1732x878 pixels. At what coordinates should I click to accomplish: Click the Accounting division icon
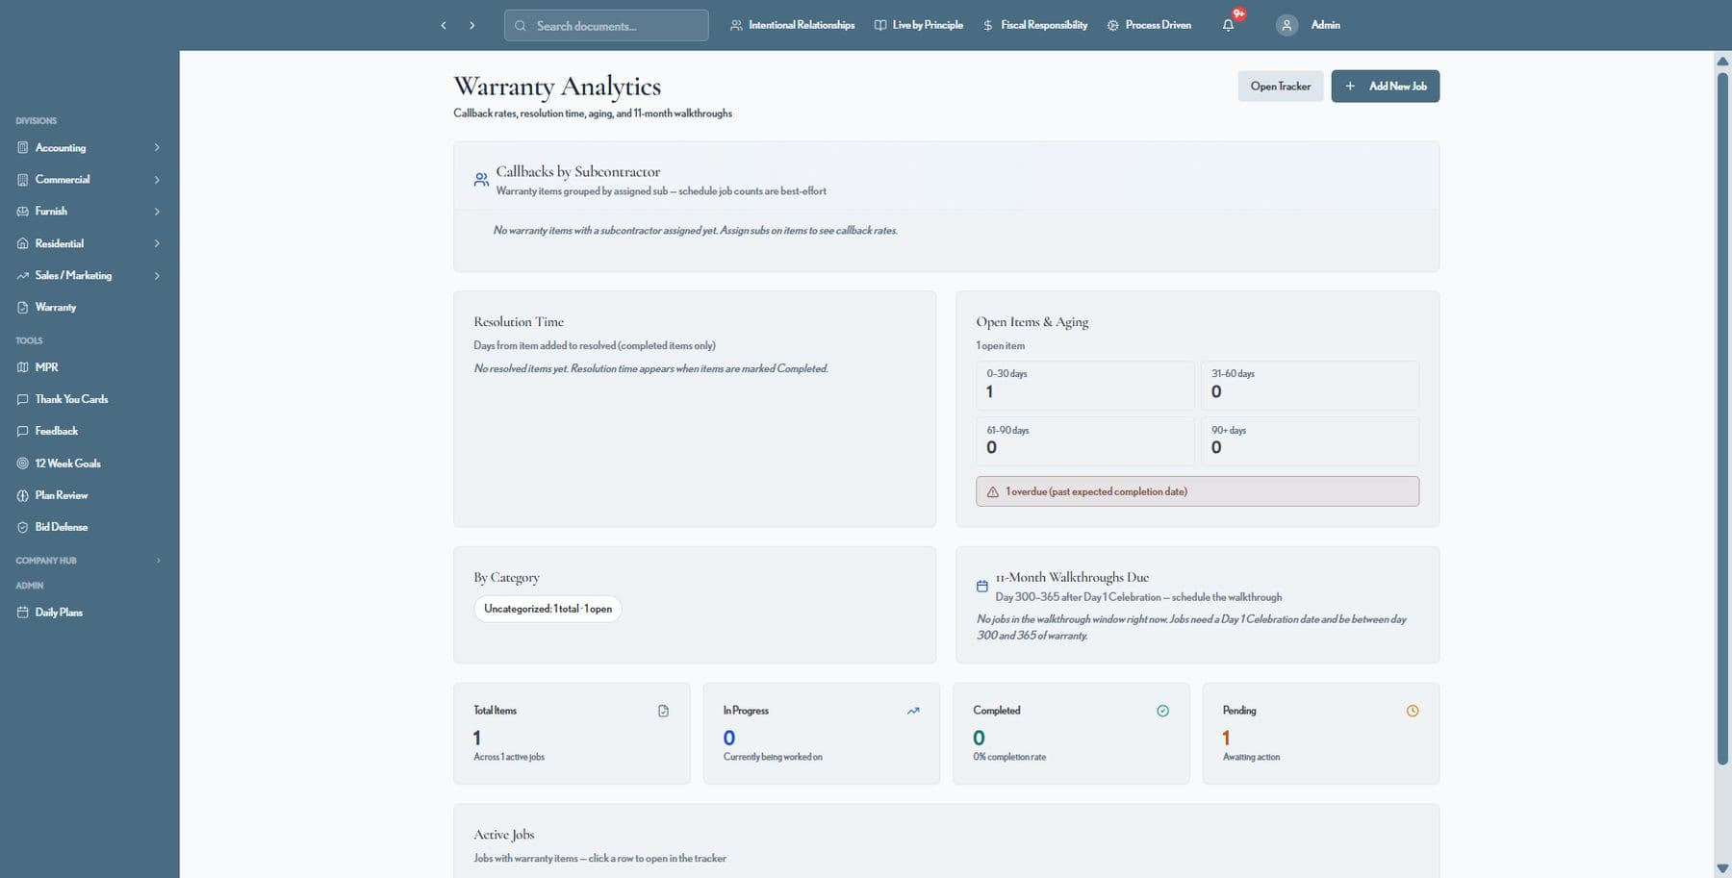pos(23,148)
